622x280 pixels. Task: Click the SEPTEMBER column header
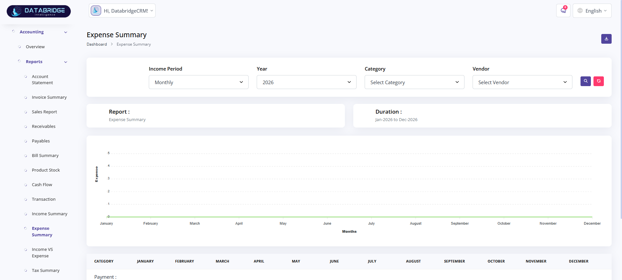pos(454,261)
